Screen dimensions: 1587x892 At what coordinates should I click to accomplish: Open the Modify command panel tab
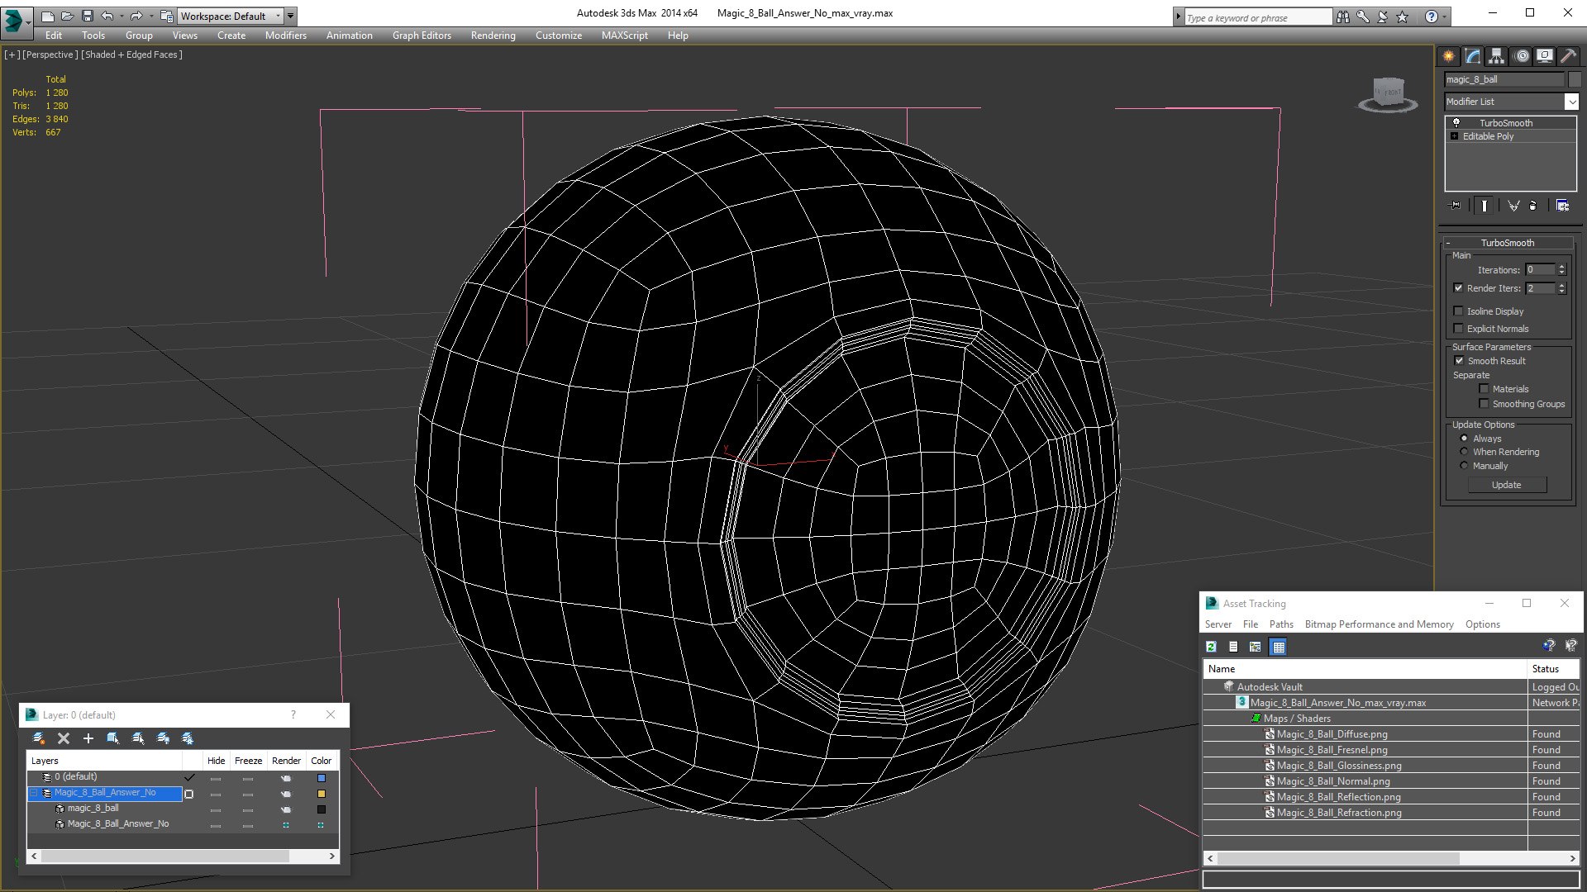click(x=1473, y=56)
